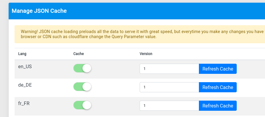This screenshot has width=265, height=117.
Task: Edit the fr_FR version input box
Action: point(169,106)
